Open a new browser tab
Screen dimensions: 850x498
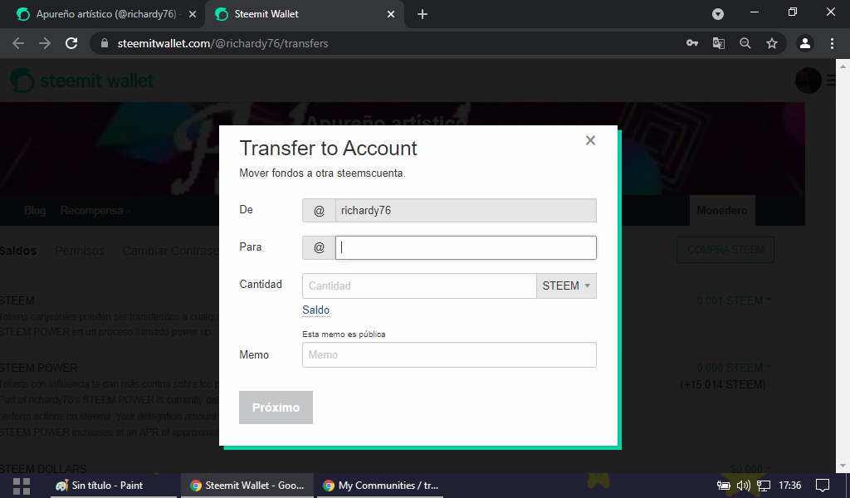coord(423,14)
